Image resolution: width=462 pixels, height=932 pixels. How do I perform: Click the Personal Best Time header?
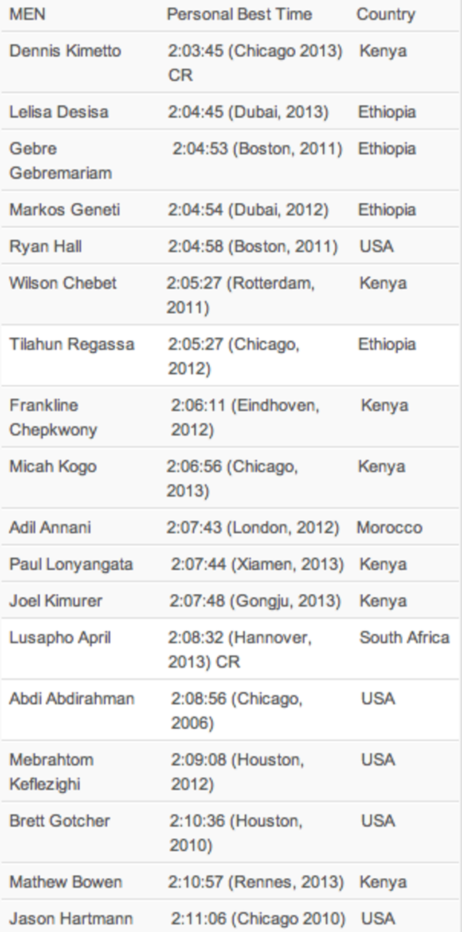click(239, 15)
